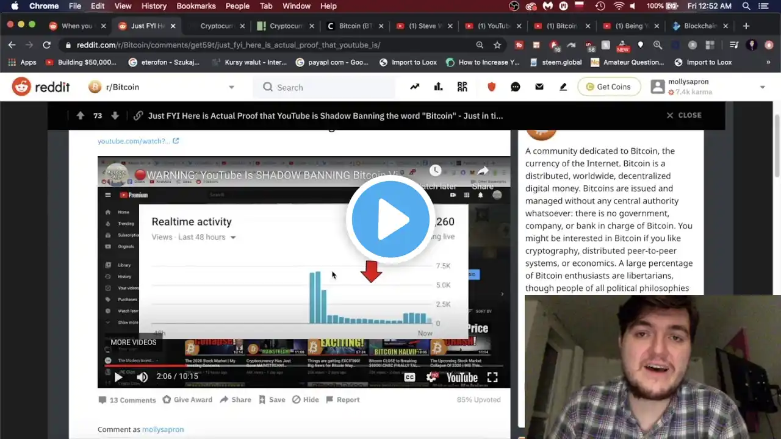Upvote the post in the header bar
Viewport: 781px width, 439px height.
(81, 116)
